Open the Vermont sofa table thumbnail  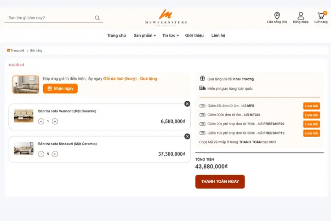(x=23, y=116)
